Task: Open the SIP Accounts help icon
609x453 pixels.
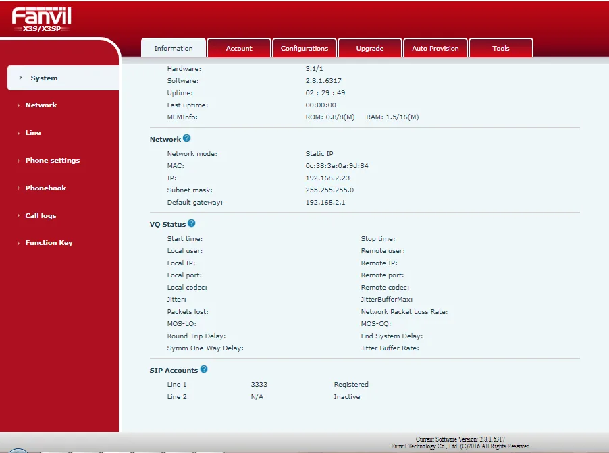Action: pyautogui.click(x=205, y=369)
